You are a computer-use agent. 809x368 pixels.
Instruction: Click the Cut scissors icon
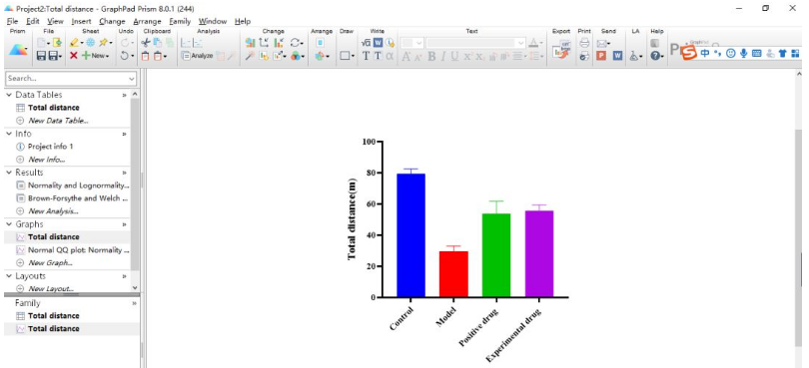146,43
